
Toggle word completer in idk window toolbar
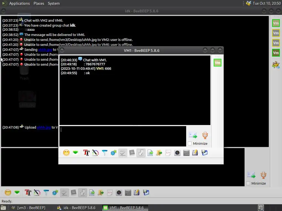pyautogui.click(x=74, y=193)
